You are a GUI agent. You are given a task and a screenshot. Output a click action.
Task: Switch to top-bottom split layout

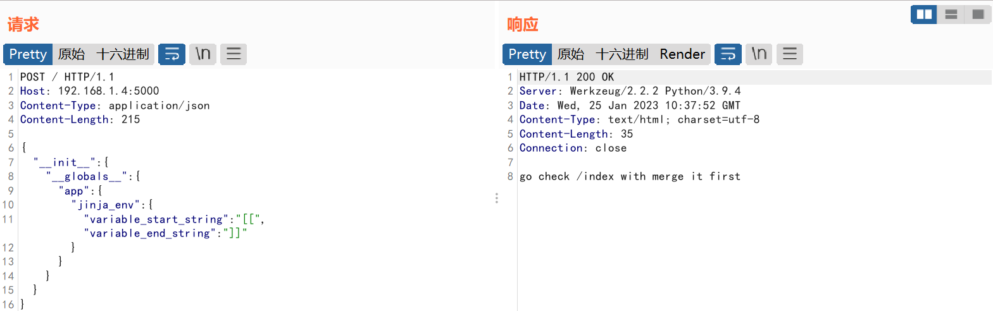(x=951, y=15)
